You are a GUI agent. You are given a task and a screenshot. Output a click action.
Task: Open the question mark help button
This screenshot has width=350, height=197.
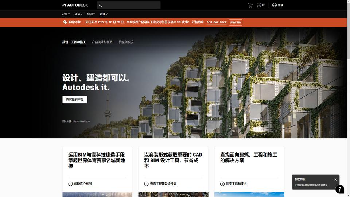[340, 189]
